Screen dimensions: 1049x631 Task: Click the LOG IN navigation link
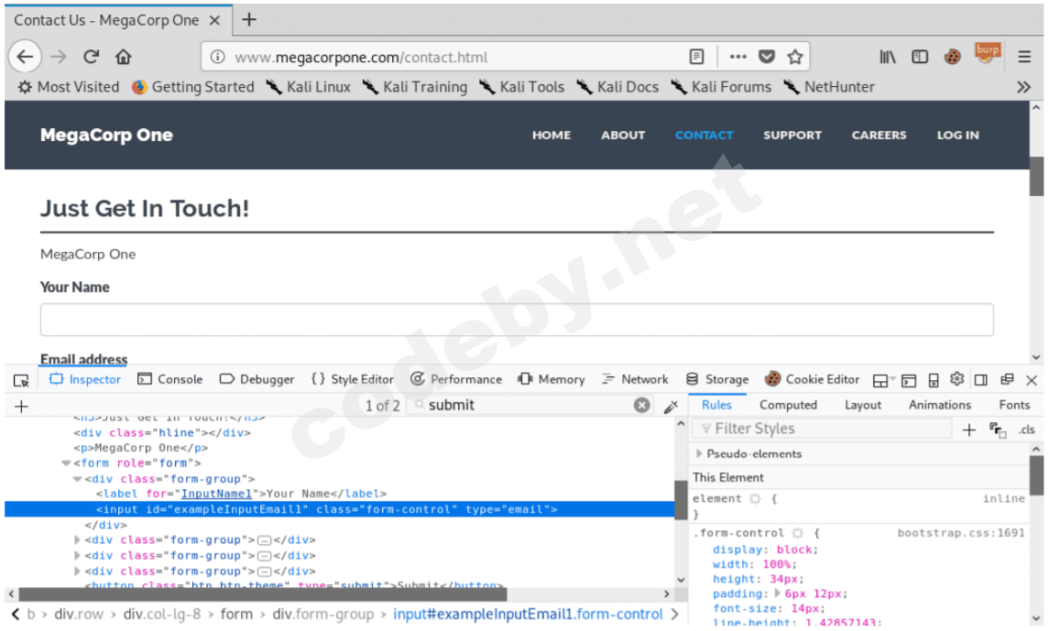tap(957, 135)
